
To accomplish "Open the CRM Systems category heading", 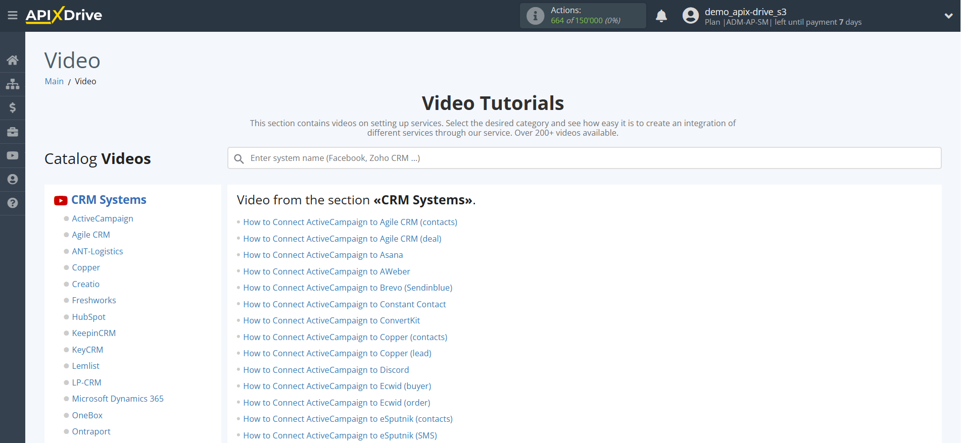I will [109, 200].
